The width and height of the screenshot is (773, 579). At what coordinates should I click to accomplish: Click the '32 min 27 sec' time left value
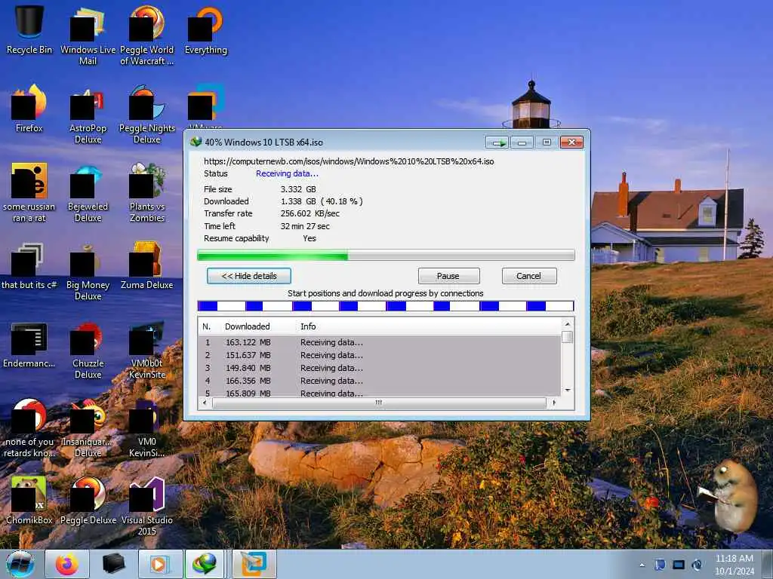point(305,226)
